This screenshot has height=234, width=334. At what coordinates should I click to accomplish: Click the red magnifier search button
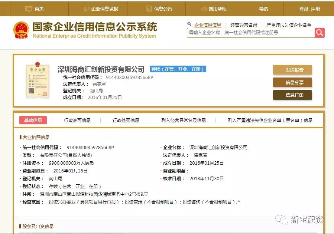coord(320,33)
